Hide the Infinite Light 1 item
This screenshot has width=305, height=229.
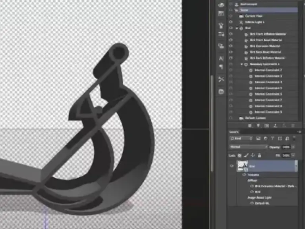(x=231, y=22)
